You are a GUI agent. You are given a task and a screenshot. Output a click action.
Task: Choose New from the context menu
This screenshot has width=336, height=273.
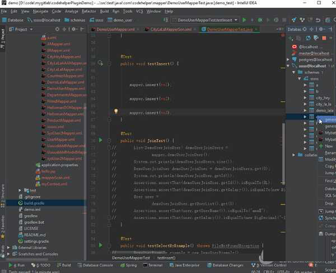point(329,146)
